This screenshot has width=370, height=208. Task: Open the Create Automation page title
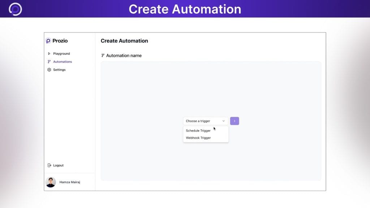coord(124,41)
